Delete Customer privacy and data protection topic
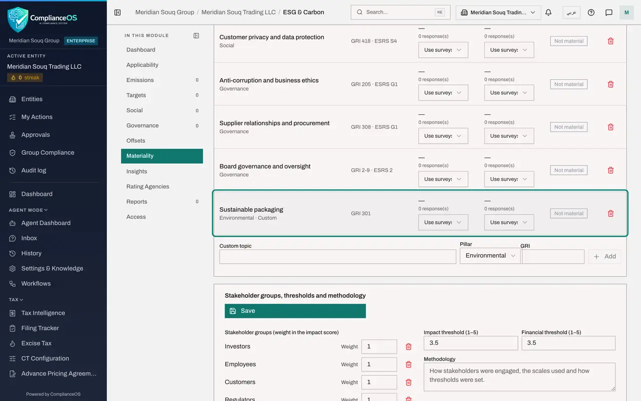This screenshot has width=641, height=401. tap(610, 41)
